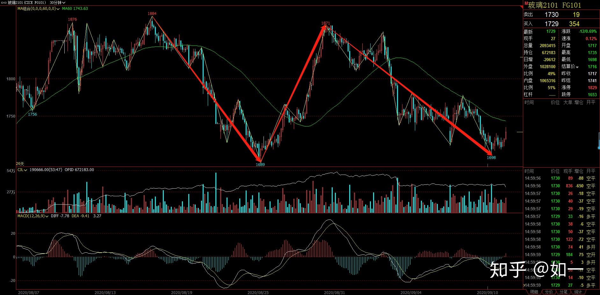Viewport: 600px width, 295px height.
Task: Click the 26天 period label on chart
Action: [x=20, y=164]
